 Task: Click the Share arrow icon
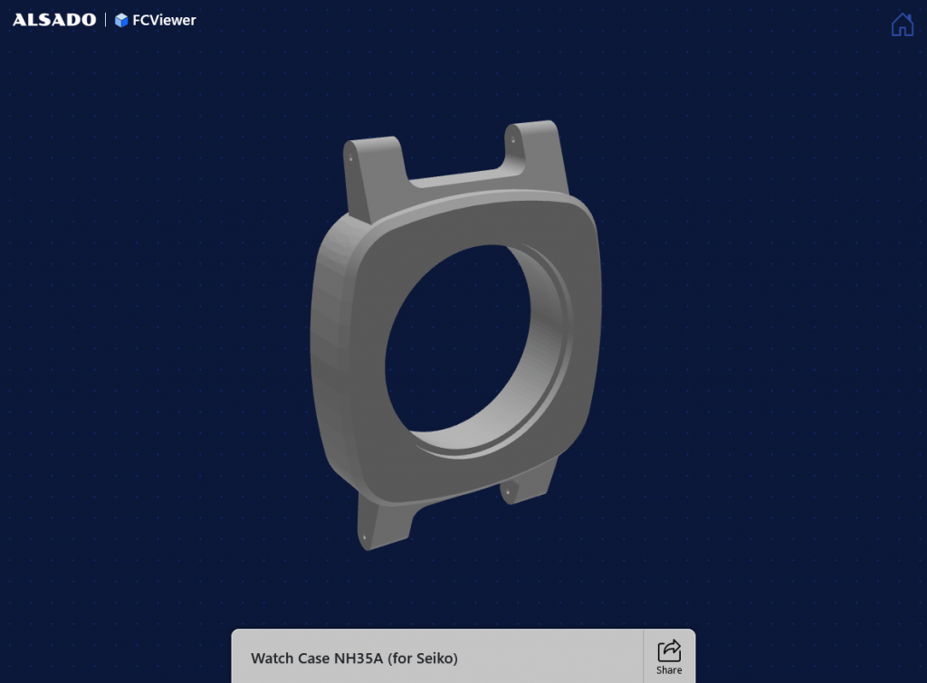(669, 650)
